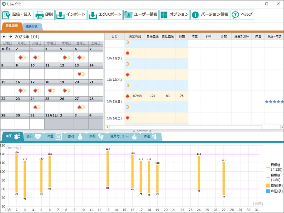Screen dimensions: 284x213
Task: Click the 83 diastolic pressure cell
Action: pyautogui.click(x=168, y=96)
